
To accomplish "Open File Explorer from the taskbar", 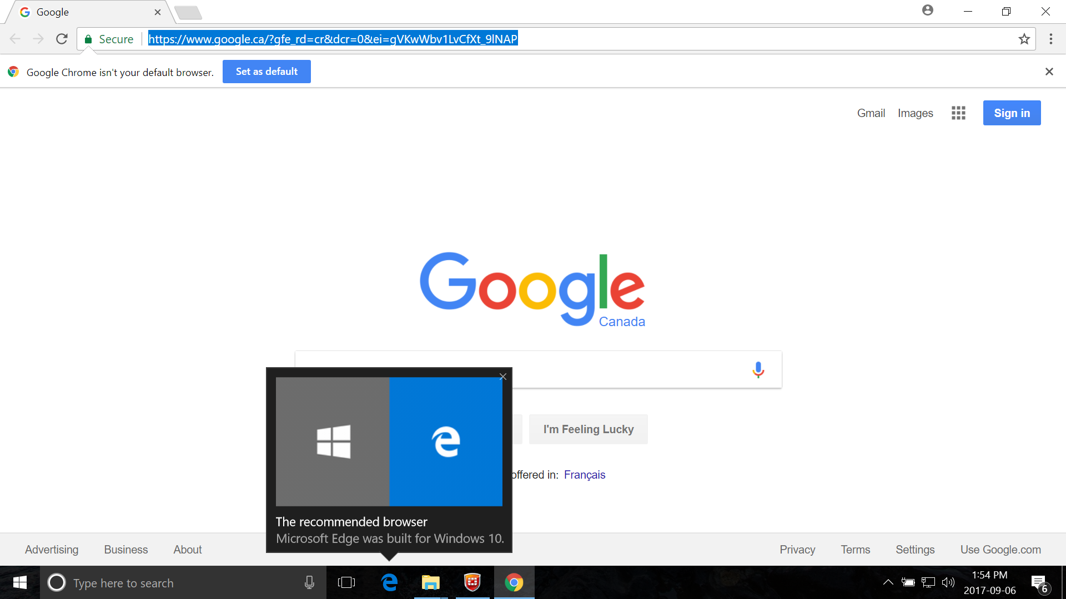I will tap(430, 582).
